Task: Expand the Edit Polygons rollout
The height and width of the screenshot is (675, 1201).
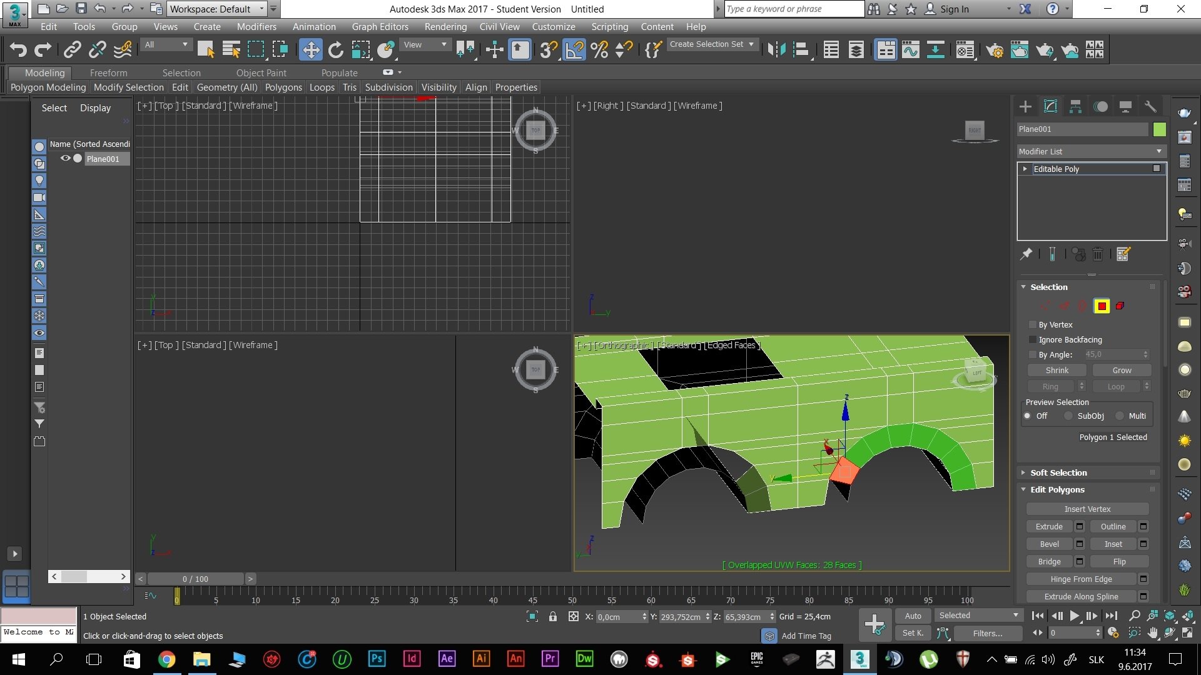Action: [x=1058, y=489]
